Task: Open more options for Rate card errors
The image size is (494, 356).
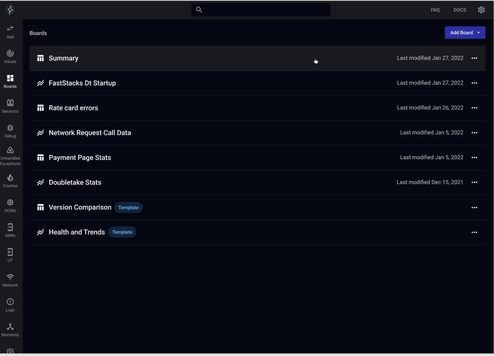Action: [474, 108]
